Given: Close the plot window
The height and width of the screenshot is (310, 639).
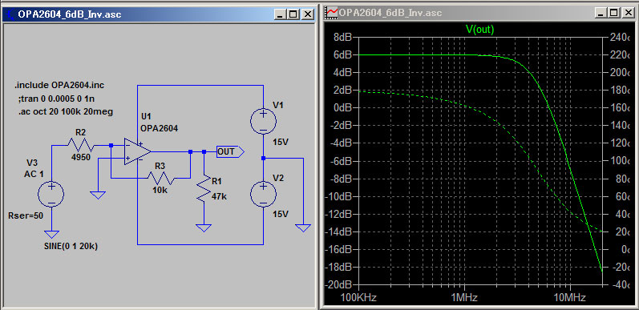Looking at the screenshot, I should click(627, 13).
